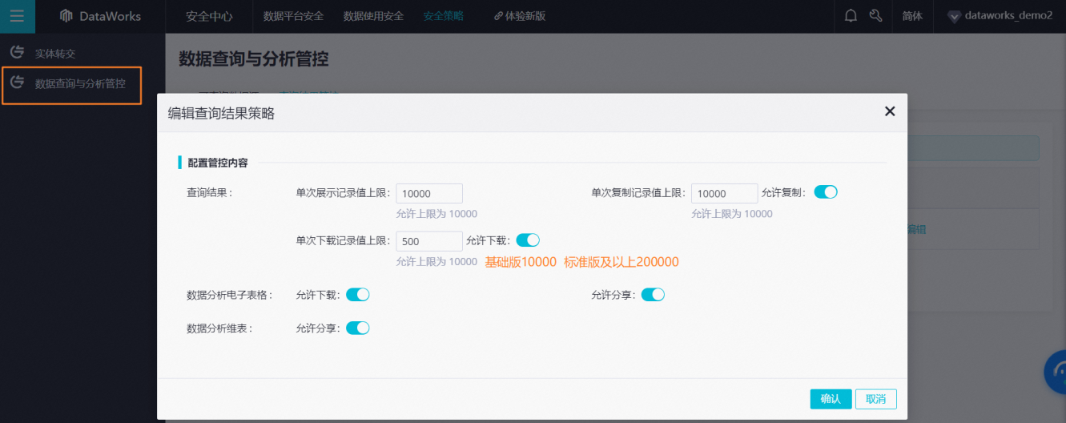Click the 确认 button
This screenshot has width=1066, height=423.
[x=831, y=399]
